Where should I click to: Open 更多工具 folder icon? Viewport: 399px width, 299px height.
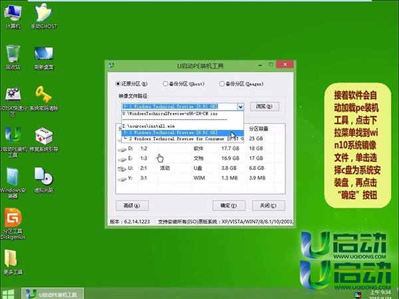click(13, 262)
